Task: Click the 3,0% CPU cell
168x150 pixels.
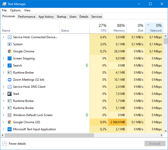Action: point(99,44)
